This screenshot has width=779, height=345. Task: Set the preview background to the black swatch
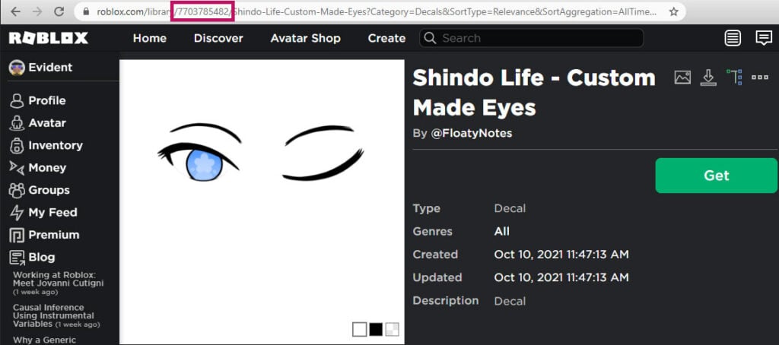376,329
